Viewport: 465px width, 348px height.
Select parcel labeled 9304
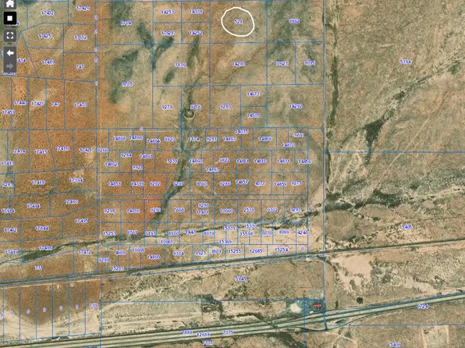click(178, 254)
